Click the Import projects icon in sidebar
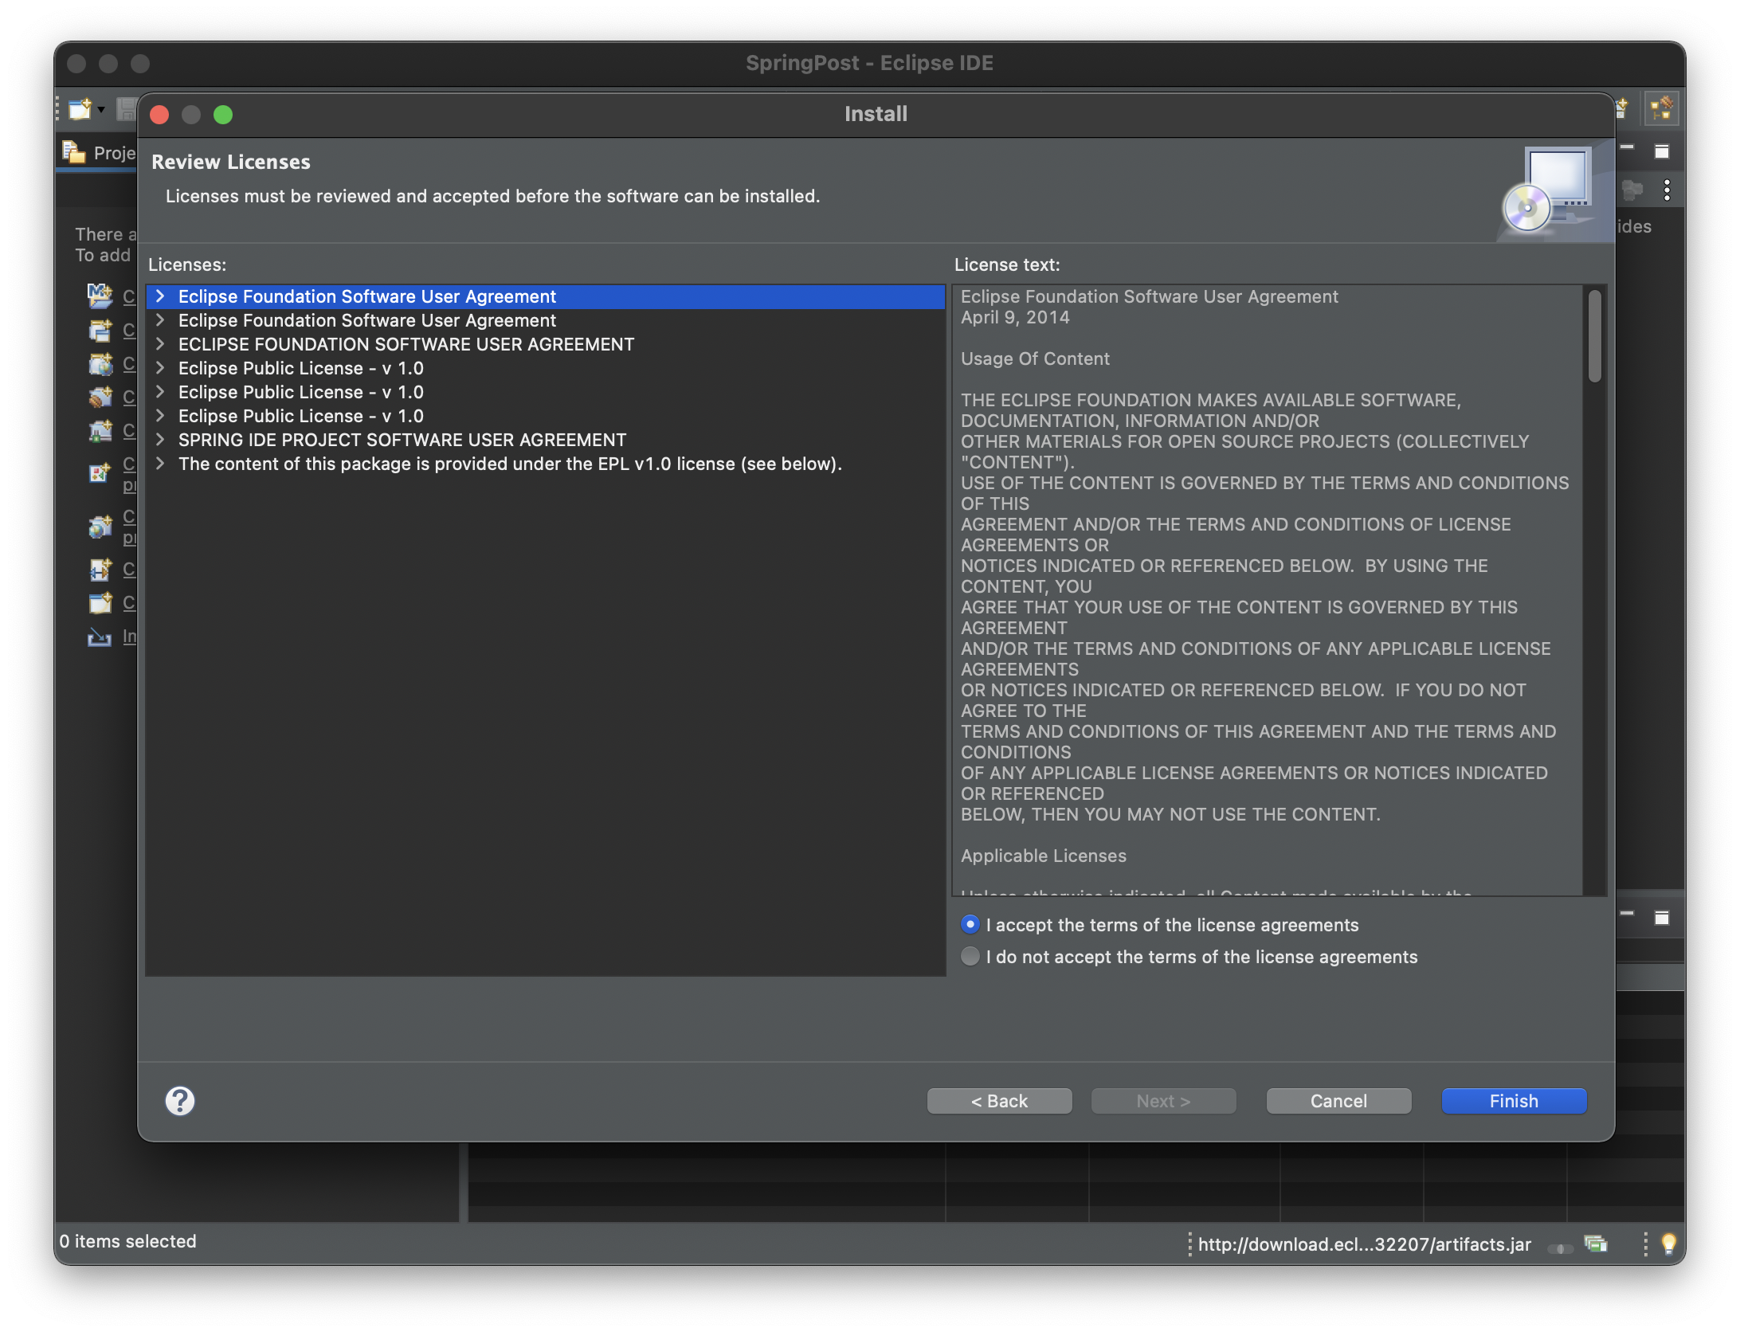The height and width of the screenshot is (1332, 1740). [100, 637]
